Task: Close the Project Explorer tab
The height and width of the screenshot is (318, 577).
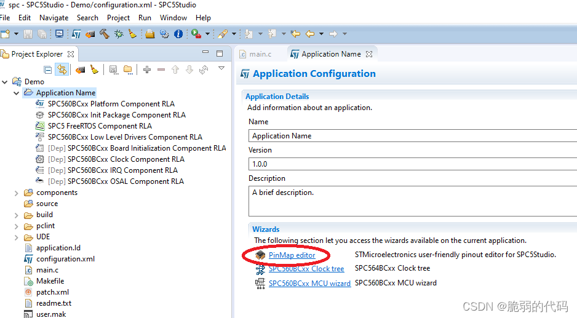Action: [x=71, y=54]
